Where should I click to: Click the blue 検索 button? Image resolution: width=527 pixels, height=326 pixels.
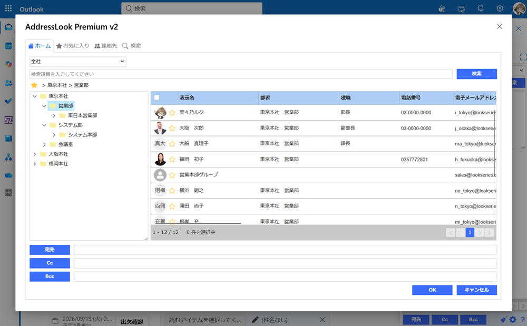[x=476, y=74]
